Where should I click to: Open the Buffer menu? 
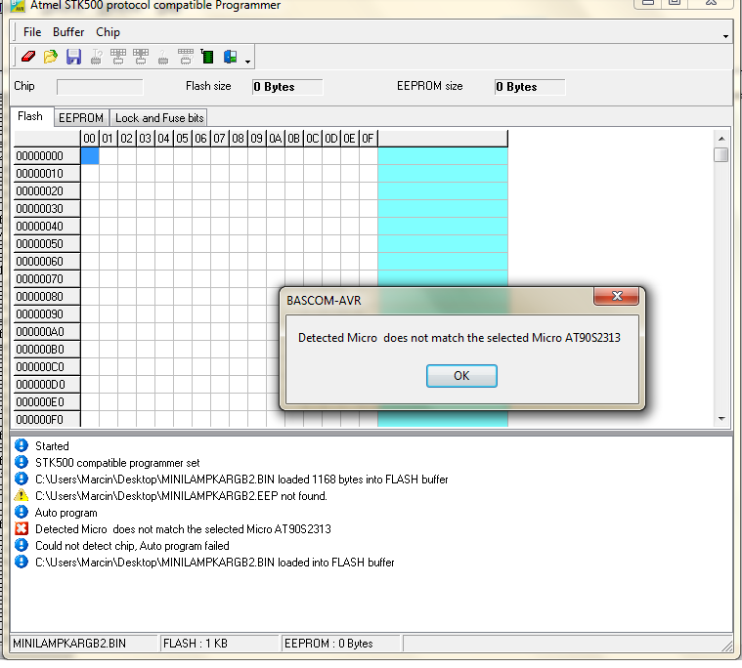click(68, 32)
